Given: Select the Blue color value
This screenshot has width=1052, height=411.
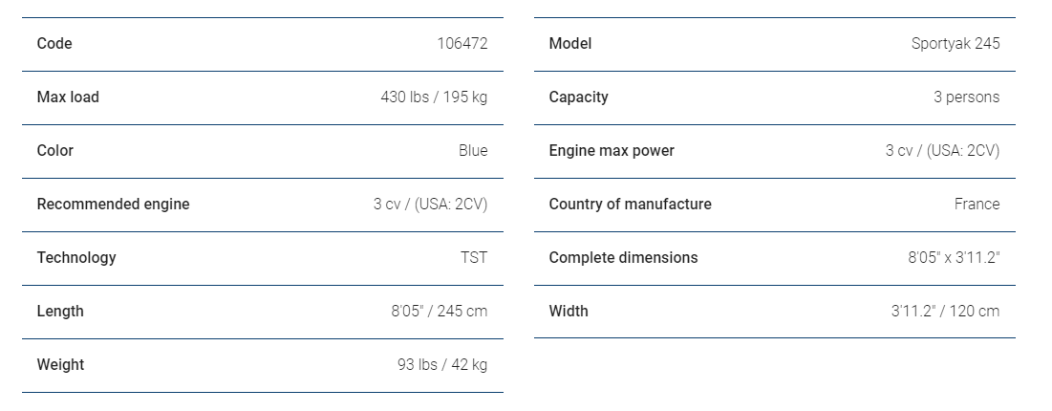Looking at the screenshot, I should (473, 151).
